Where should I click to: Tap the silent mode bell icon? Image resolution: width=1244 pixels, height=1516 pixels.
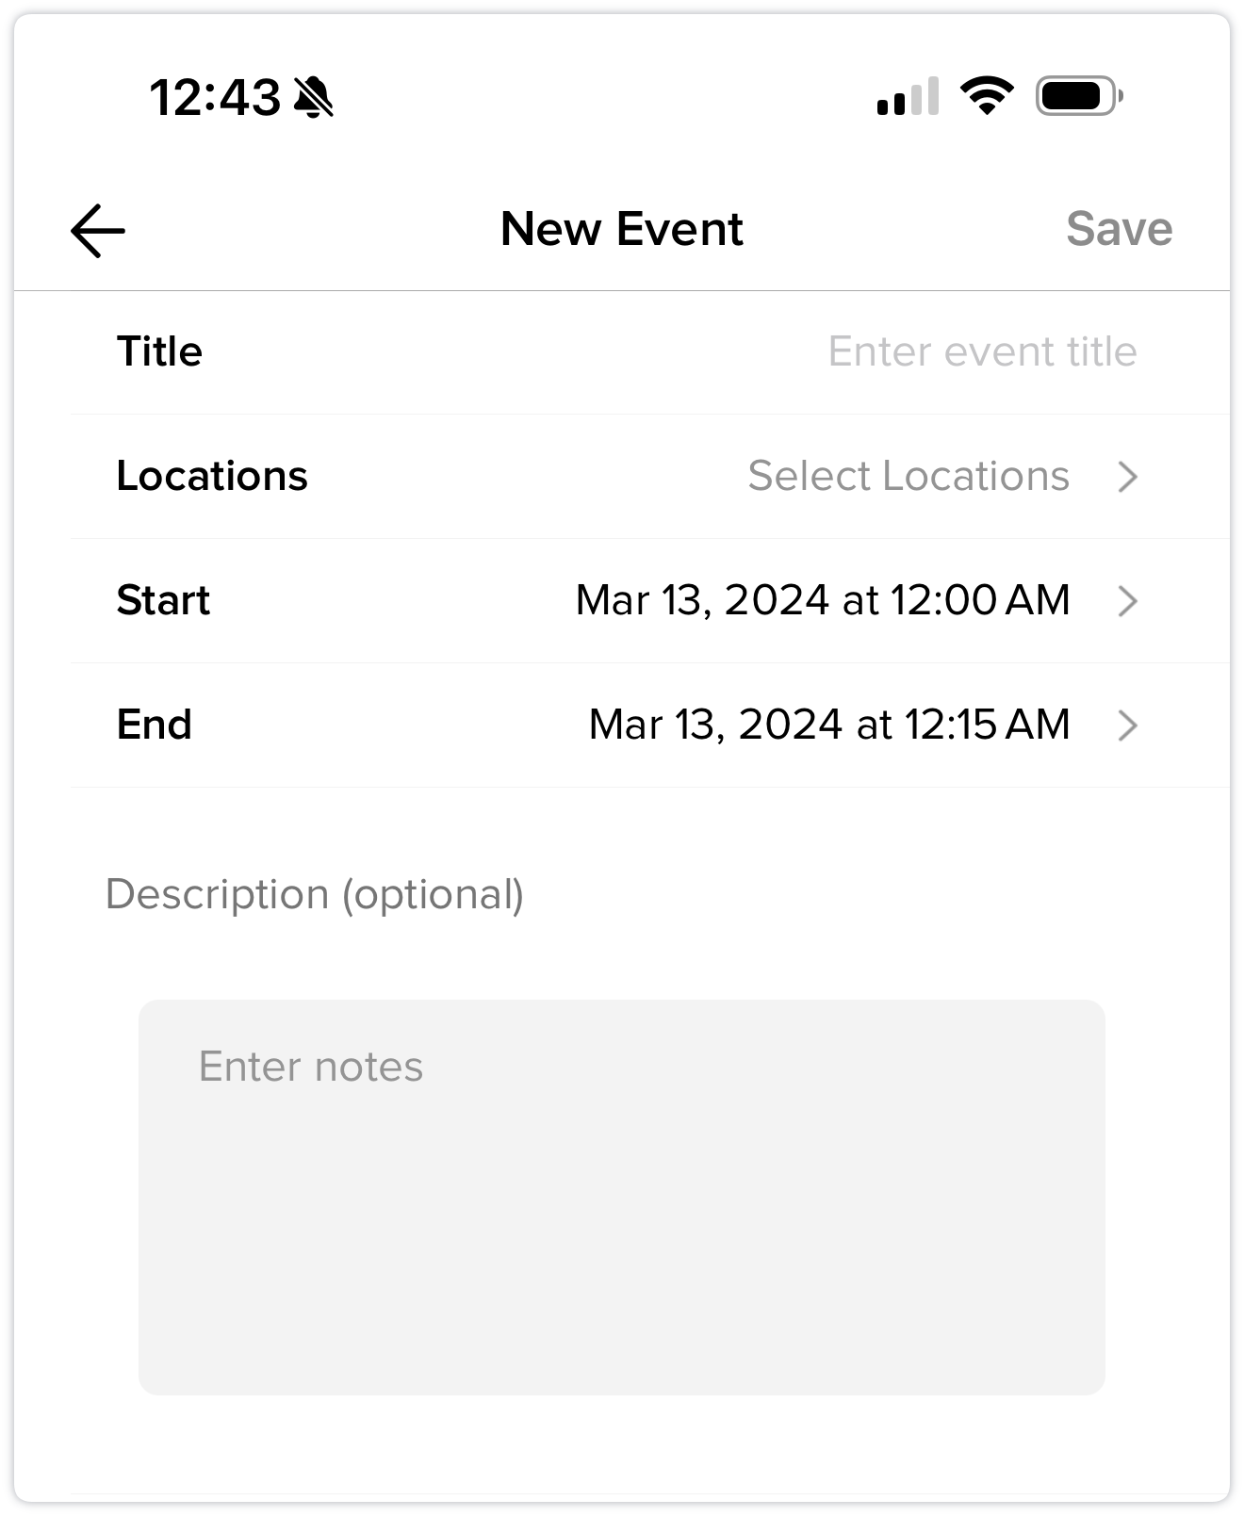[x=314, y=97]
